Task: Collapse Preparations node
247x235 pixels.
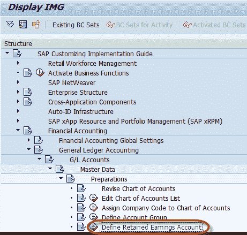Action: pos(61,178)
